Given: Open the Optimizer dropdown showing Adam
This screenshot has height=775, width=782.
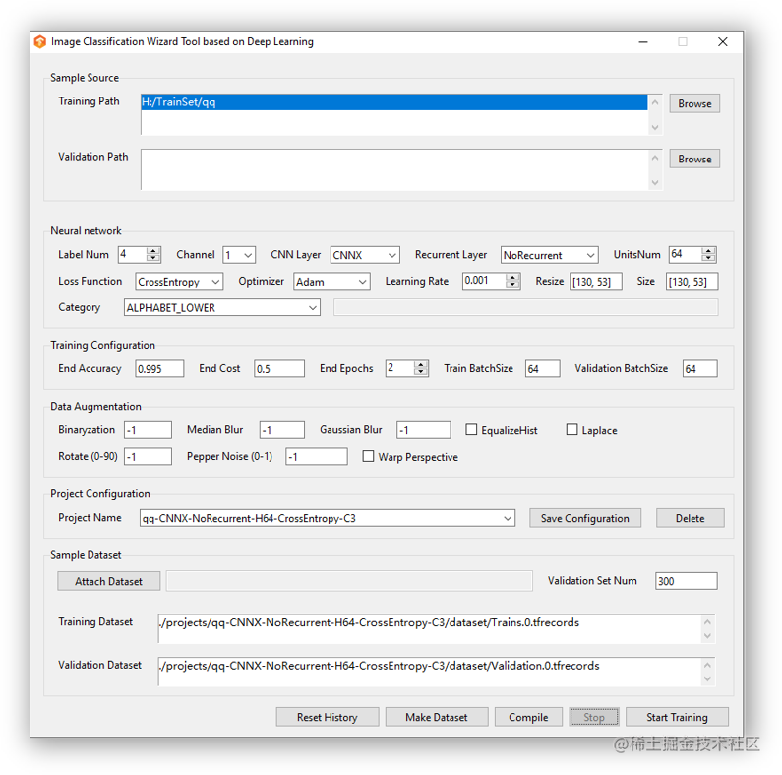Looking at the screenshot, I should [331, 282].
